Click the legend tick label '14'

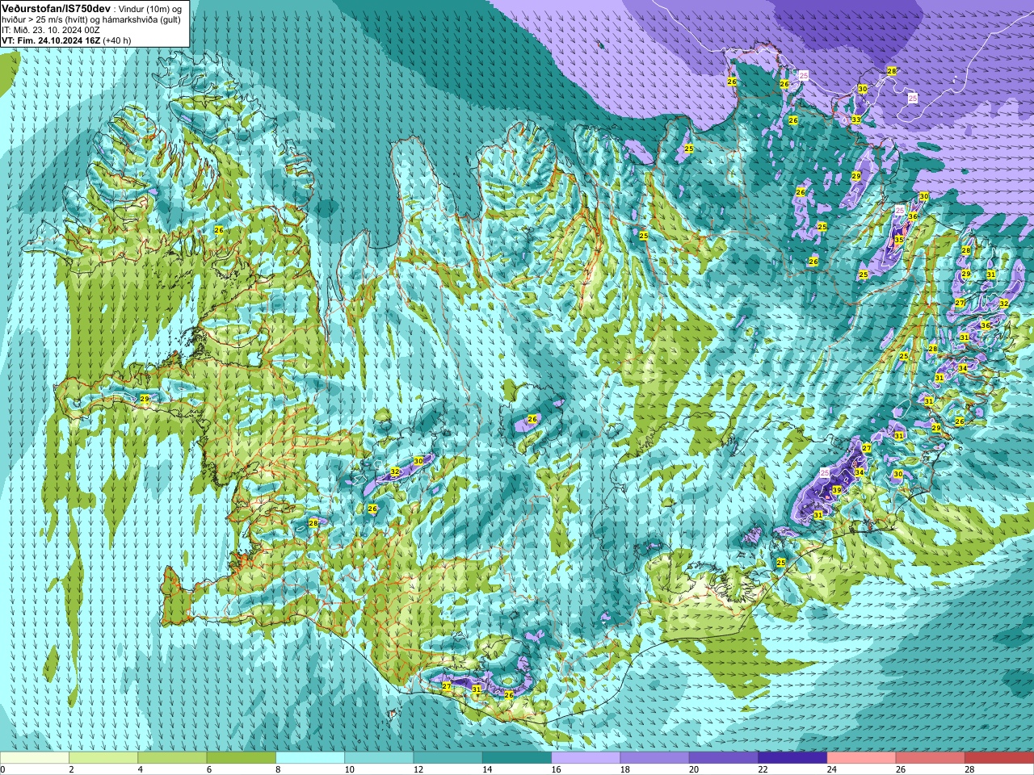tap(486, 769)
